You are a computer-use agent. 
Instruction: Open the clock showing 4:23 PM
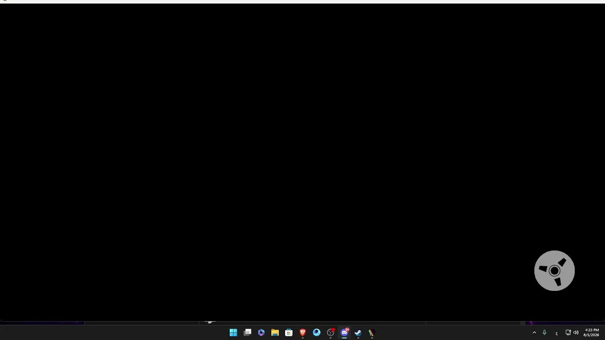tap(591, 332)
